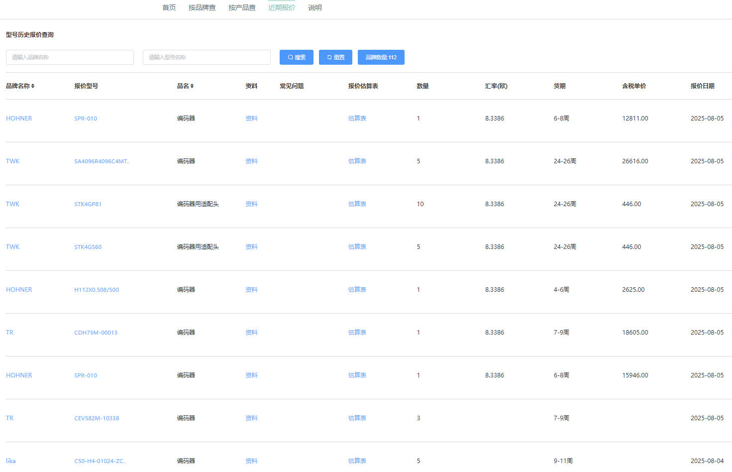Click the 重置 reset button
This screenshot has height=472, width=732.
pyautogui.click(x=335, y=57)
